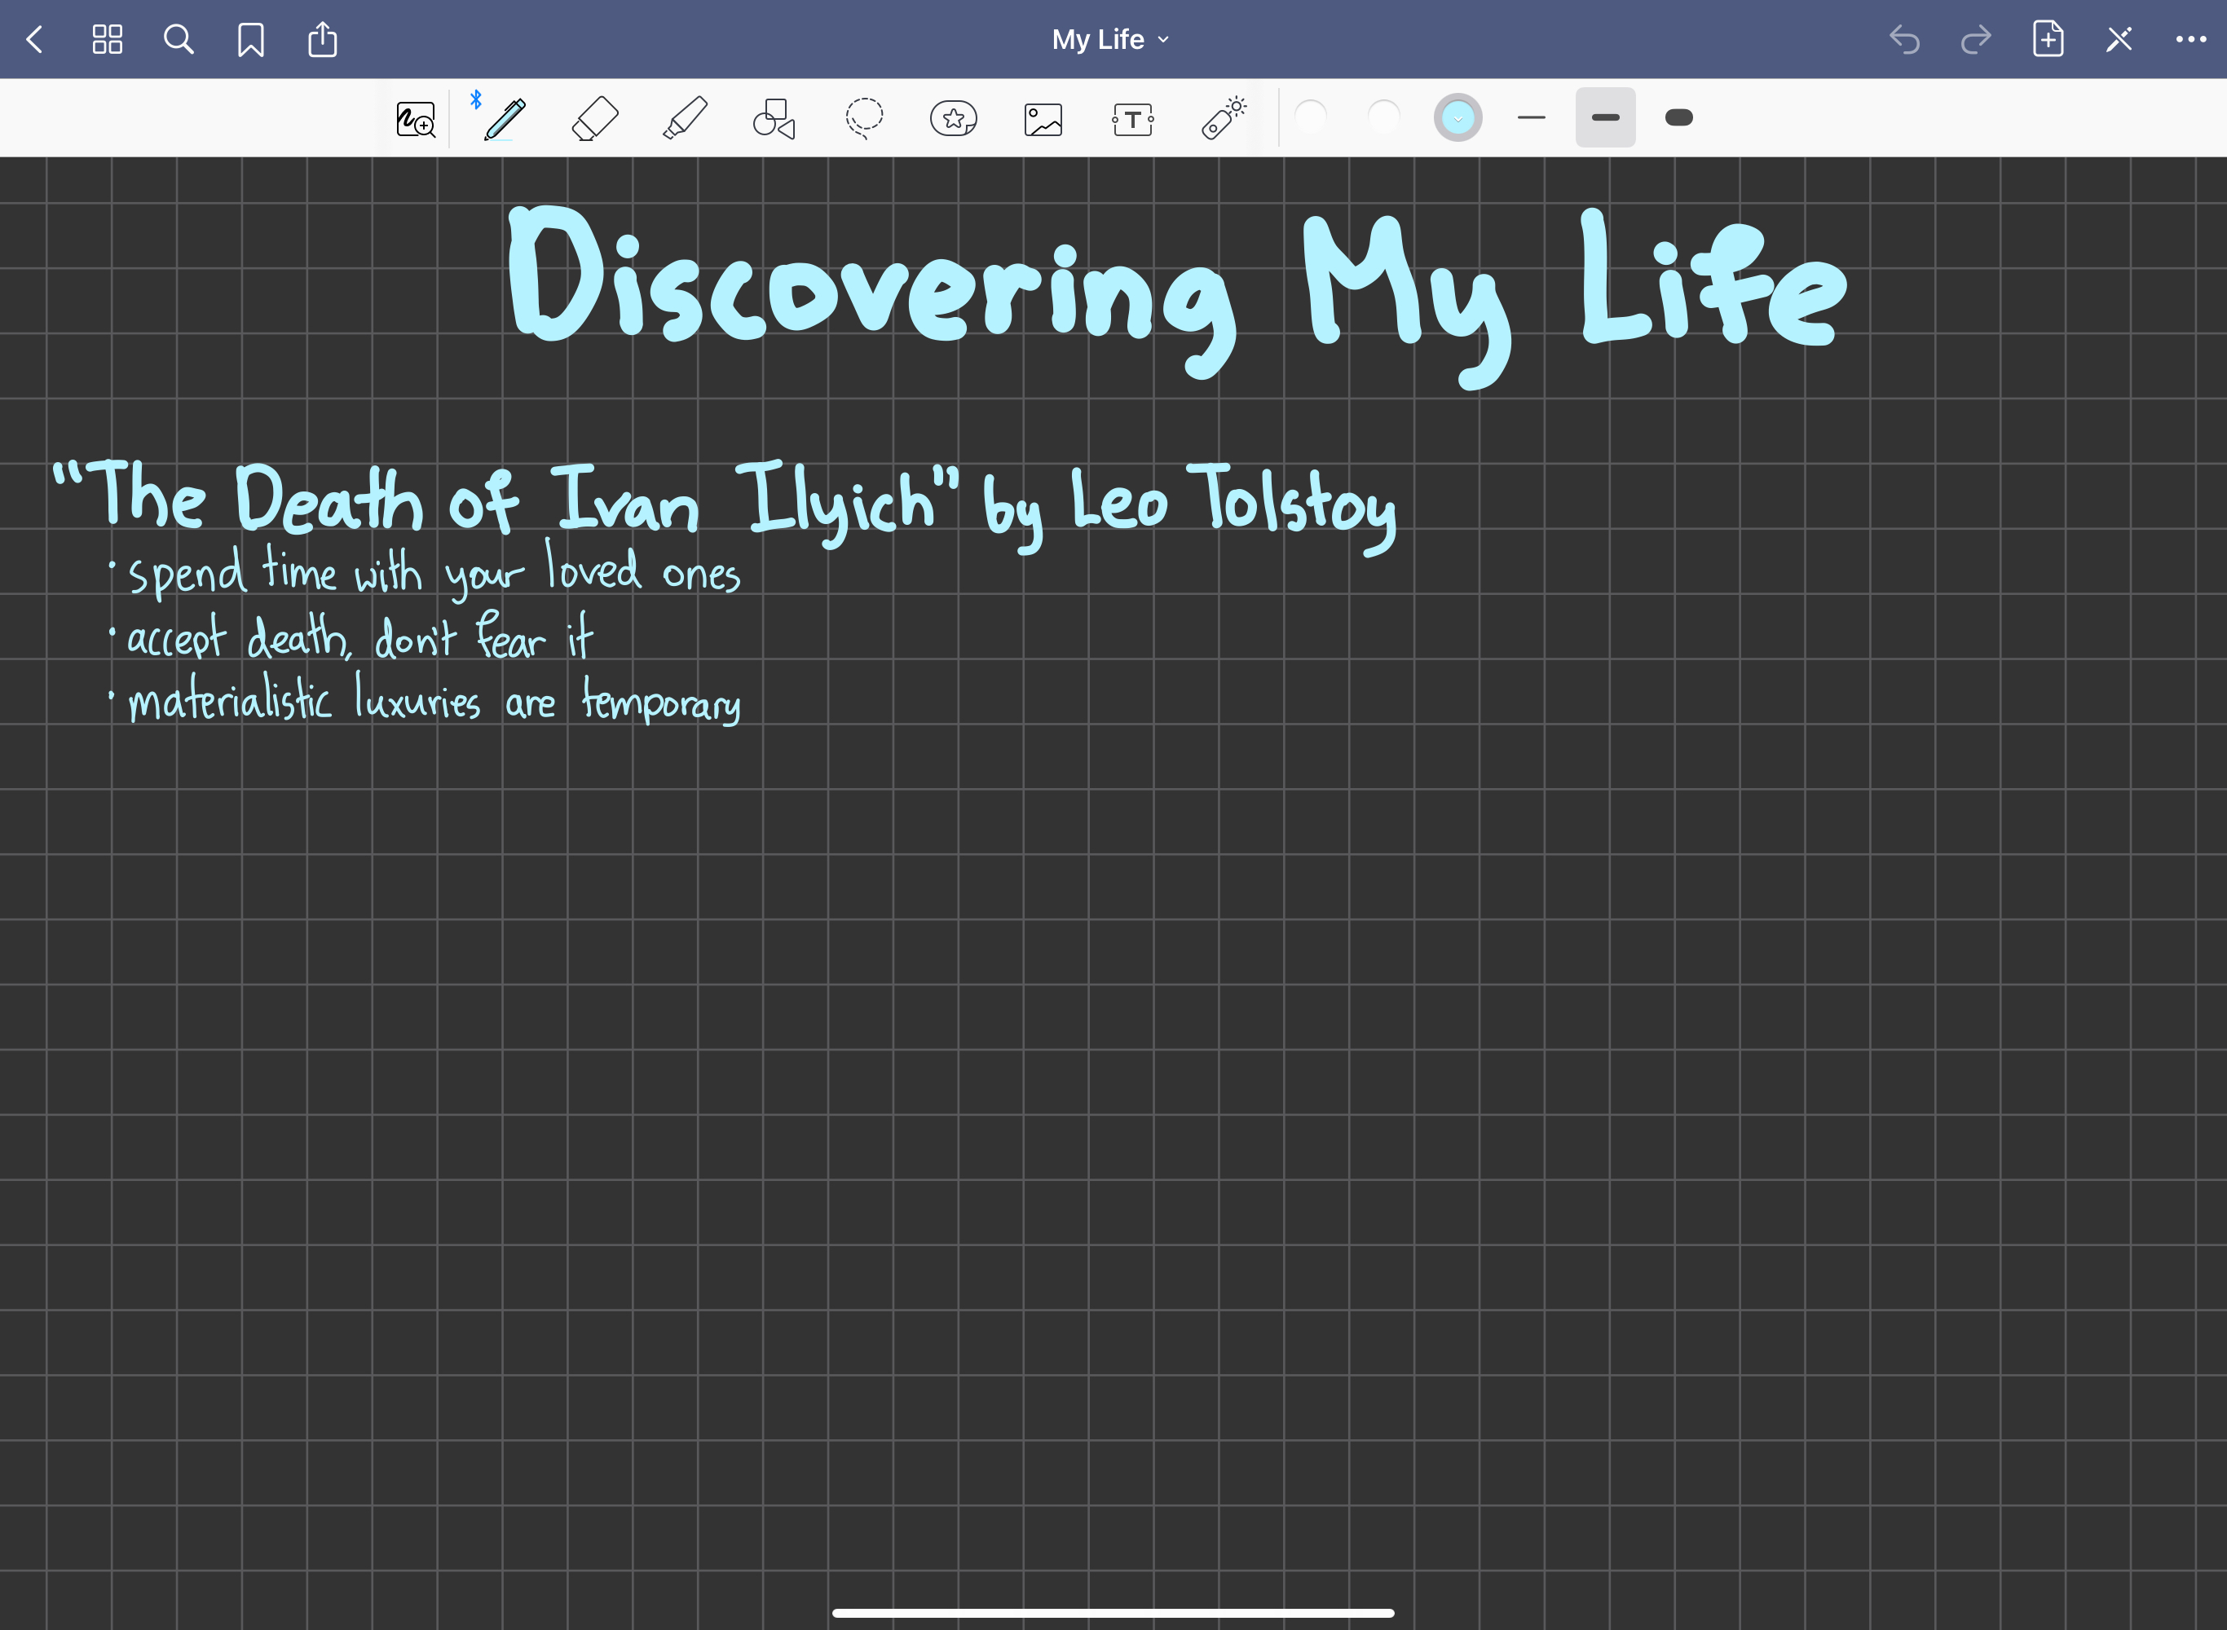Select the Eraser tool
Viewport: 2227px width, 1630px height.
tap(595, 119)
